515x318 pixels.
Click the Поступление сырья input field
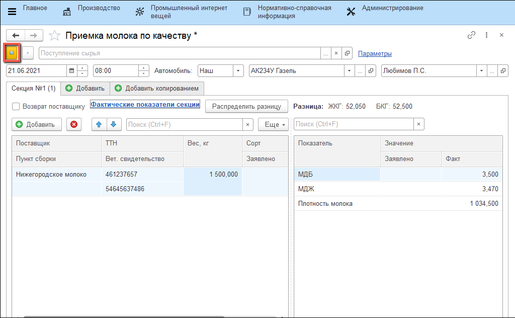point(179,53)
